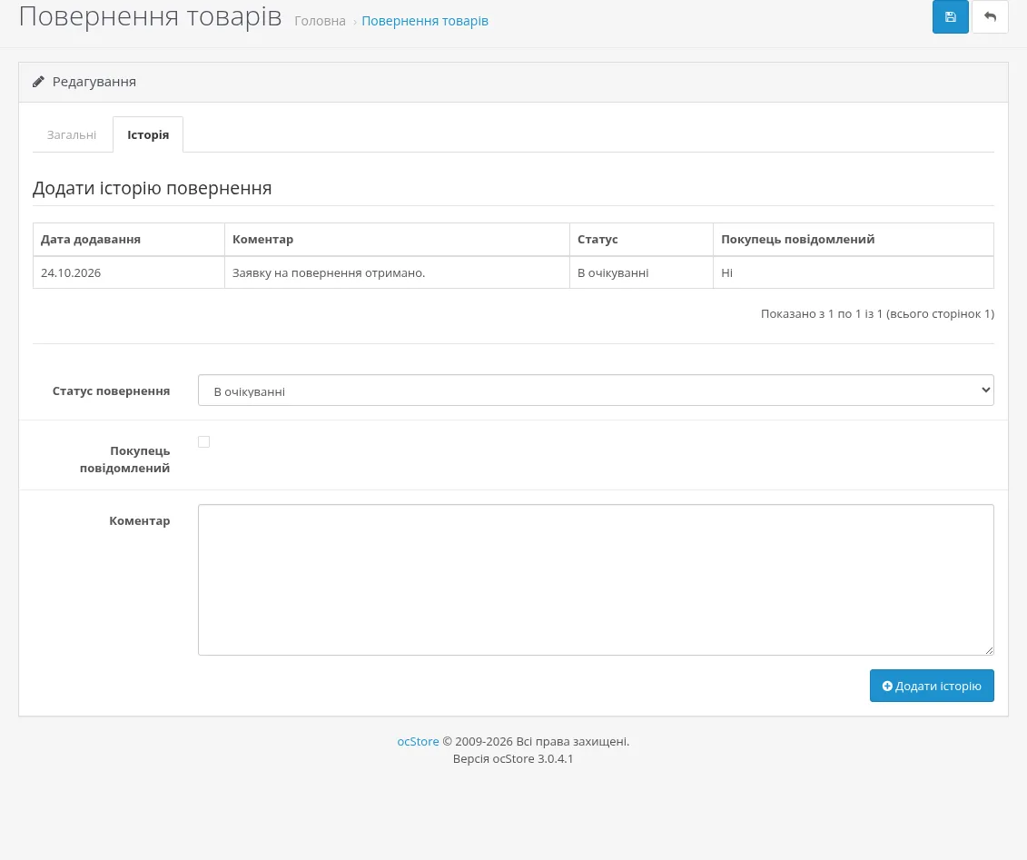Click the 'Коментар' table column header
Viewport: 1027px width, 860px height.
click(397, 240)
